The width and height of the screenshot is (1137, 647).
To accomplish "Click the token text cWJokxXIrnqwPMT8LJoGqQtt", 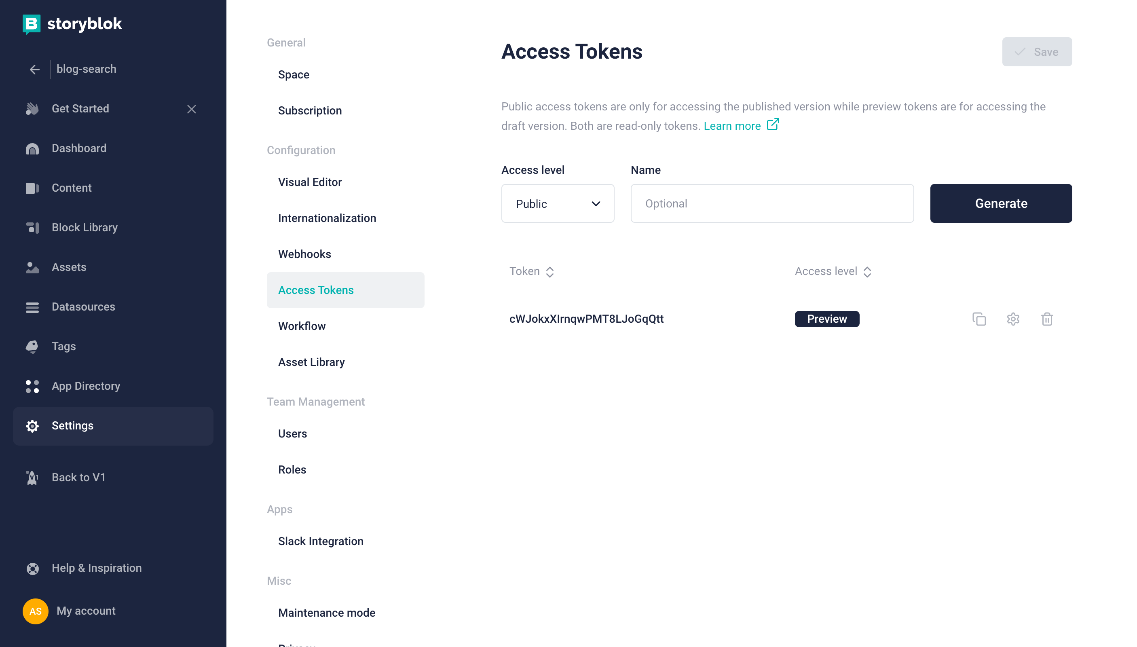I will (586, 319).
